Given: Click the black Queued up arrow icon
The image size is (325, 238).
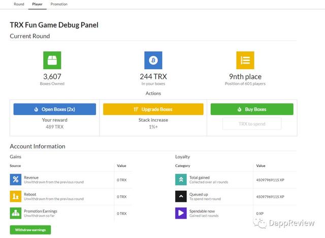Looking at the screenshot, I should point(181,196).
